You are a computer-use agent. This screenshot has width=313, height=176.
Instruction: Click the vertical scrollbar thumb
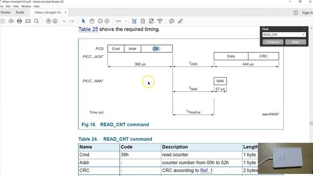[x=311, y=123]
